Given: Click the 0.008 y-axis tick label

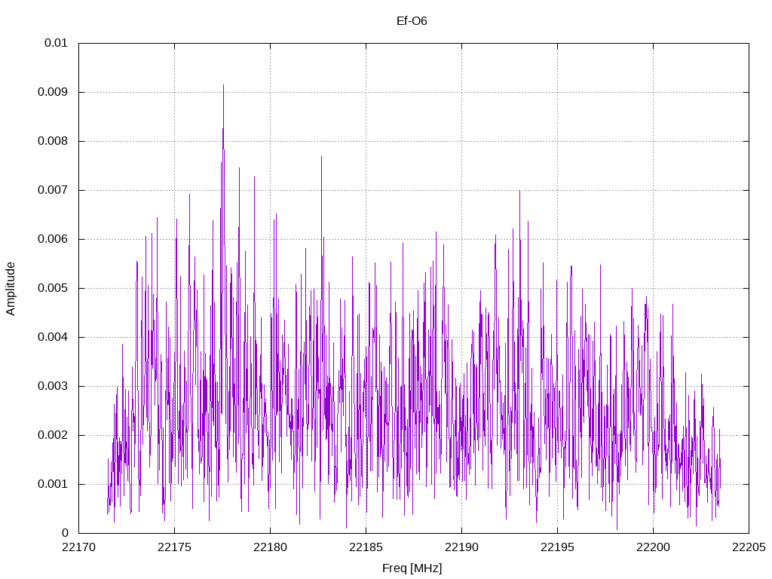Looking at the screenshot, I should click(x=53, y=141).
